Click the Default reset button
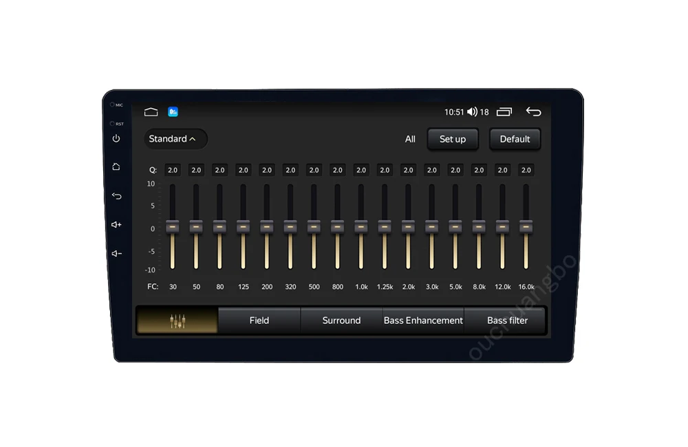This screenshot has width=688, height=447. click(x=515, y=139)
